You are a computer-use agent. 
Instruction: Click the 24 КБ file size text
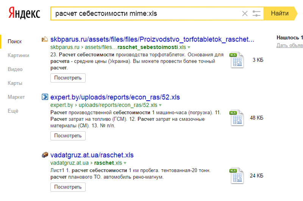pos(257,176)
